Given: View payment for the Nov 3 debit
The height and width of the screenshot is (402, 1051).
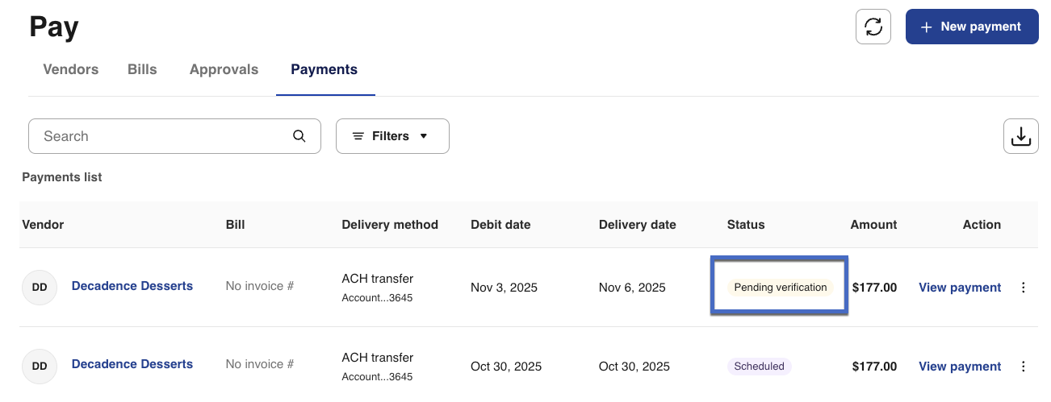Looking at the screenshot, I should click(x=959, y=288).
